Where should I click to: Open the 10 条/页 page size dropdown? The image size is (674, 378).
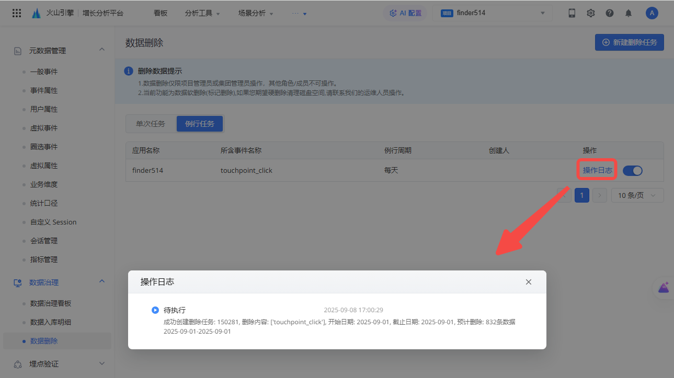(637, 195)
